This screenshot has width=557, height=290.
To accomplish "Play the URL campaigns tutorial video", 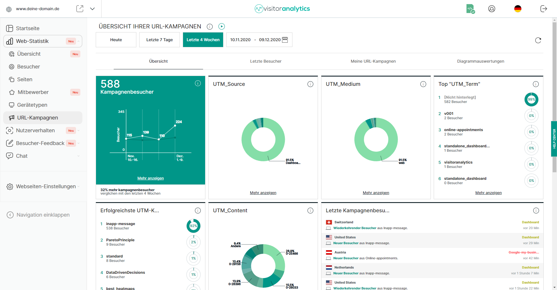I will 222,26.
